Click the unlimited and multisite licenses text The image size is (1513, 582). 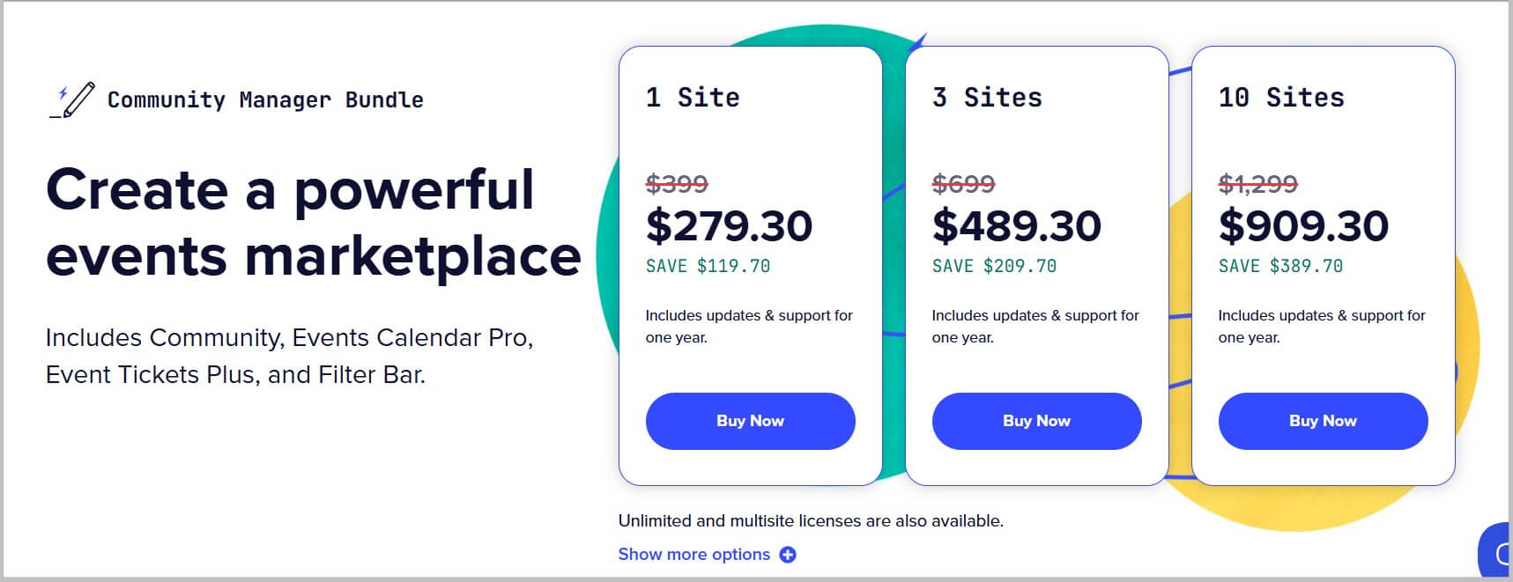click(x=812, y=519)
